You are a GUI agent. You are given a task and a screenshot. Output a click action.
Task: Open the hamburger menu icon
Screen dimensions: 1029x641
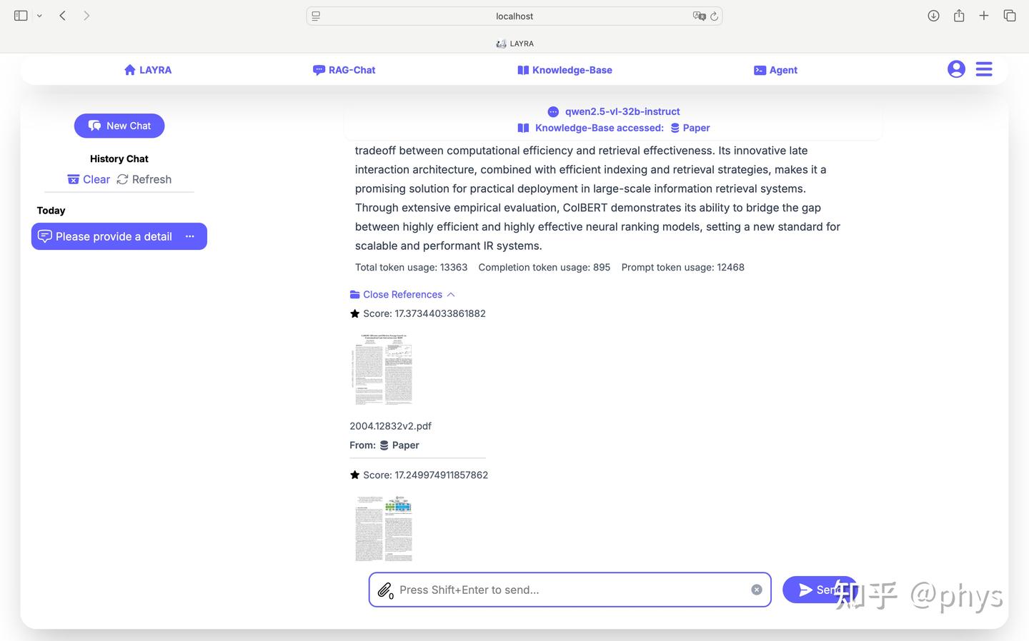pos(984,69)
